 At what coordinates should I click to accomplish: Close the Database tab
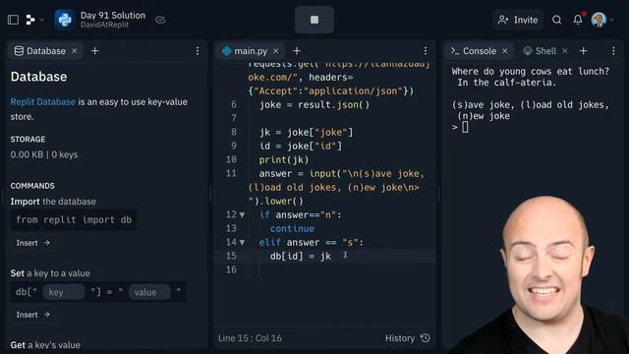coord(75,51)
